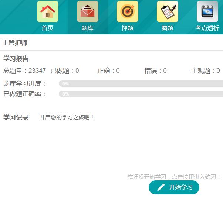Open the 圈题 clipboard icon
223x197 pixels.
tap(168, 11)
